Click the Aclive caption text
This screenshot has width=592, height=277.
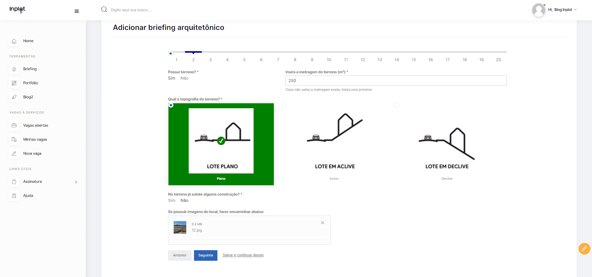click(x=334, y=179)
